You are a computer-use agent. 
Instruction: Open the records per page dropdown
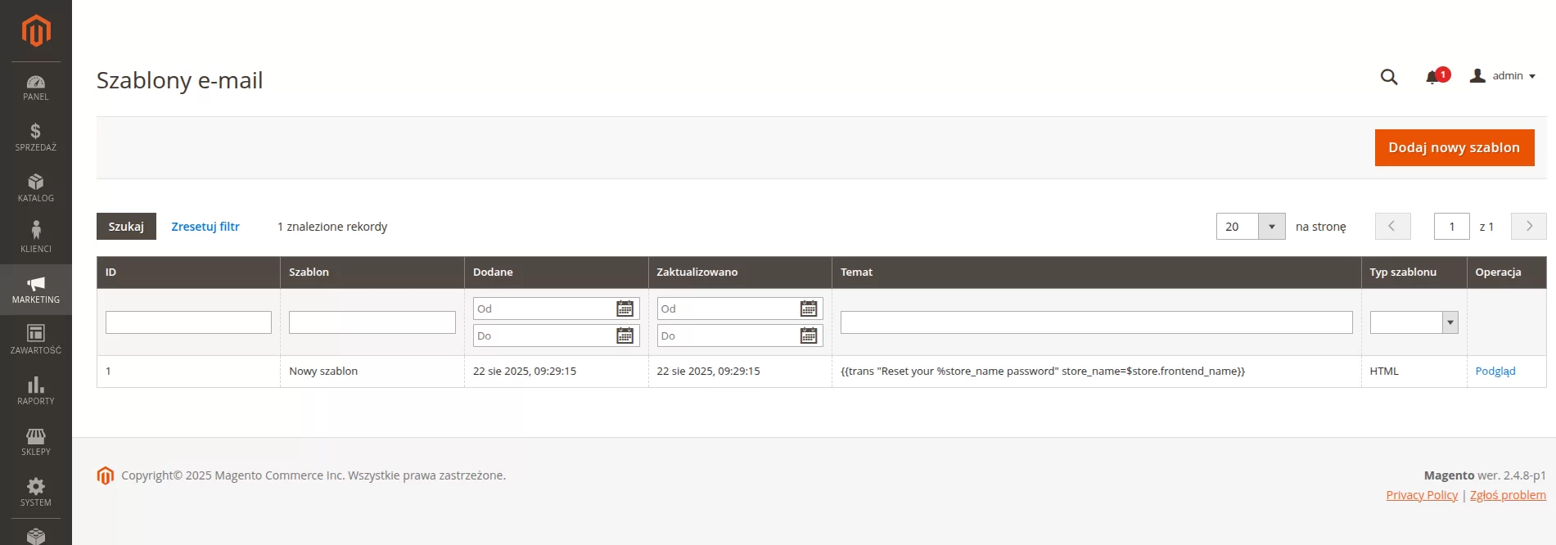point(1271,227)
